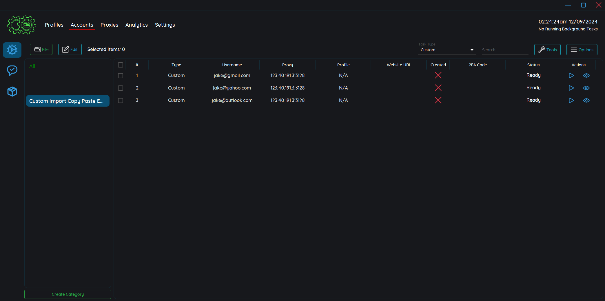Switch to the Proxies tab
Viewport: 605px width, 301px height.
[109, 25]
